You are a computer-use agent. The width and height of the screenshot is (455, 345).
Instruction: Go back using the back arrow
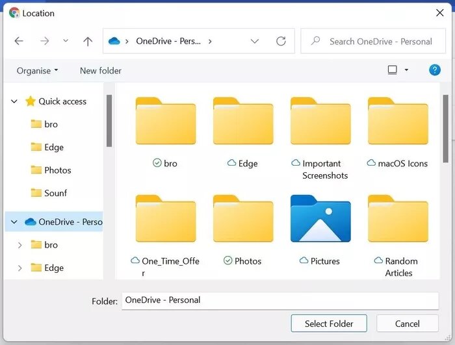(x=19, y=41)
